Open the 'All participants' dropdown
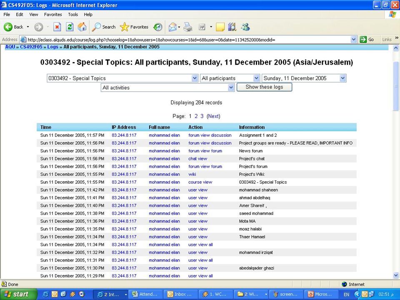Viewport: 400px width, 300px height. tap(256, 78)
